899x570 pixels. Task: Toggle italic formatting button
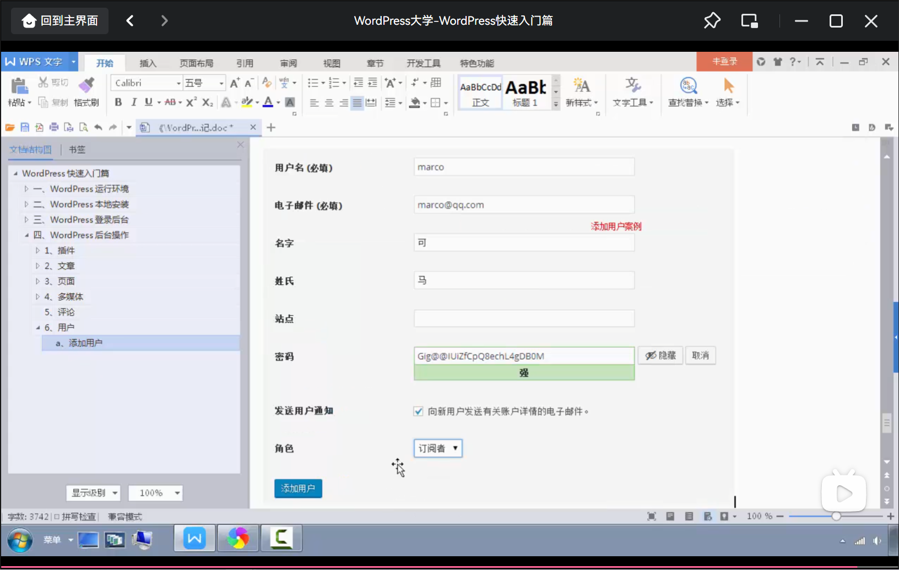tap(133, 102)
